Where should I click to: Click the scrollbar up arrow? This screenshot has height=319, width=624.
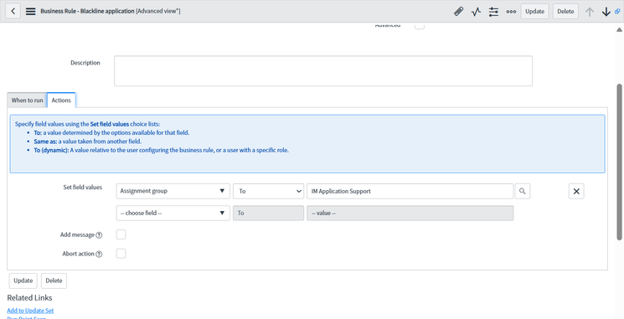point(619,30)
